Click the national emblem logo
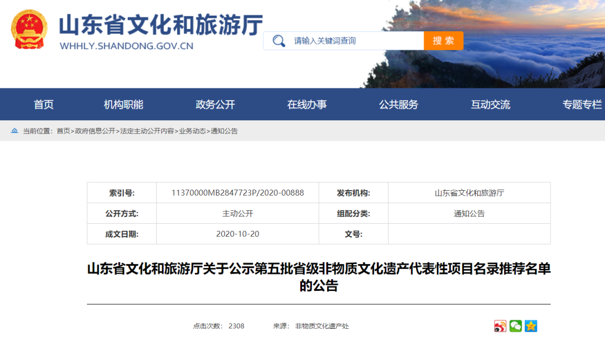 pyautogui.click(x=29, y=30)
